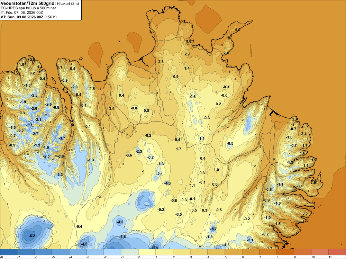Click the VT valid time line in header
The image size is (346, 259).
point(29,17)
